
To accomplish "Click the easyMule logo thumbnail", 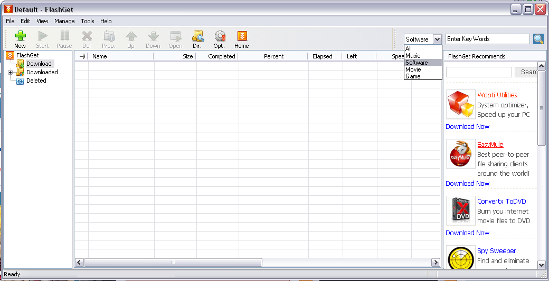I will tap(461, 154).
